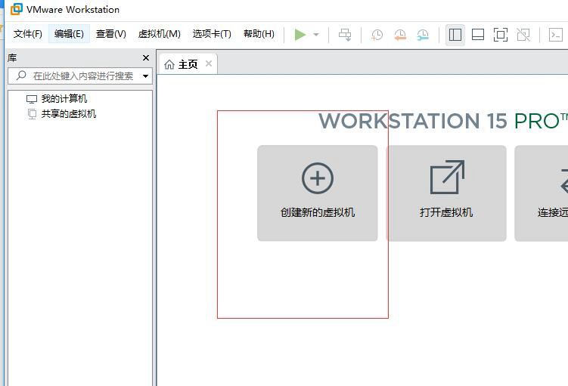Open the 文件(F) menu
The height and width of the screenshot is (386, 568).
click(27, 34)
